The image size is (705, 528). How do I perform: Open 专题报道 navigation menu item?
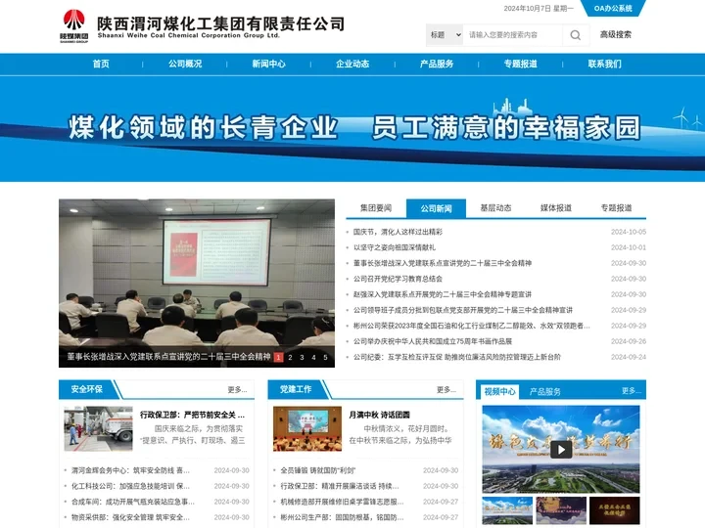[x=521, y=64]
